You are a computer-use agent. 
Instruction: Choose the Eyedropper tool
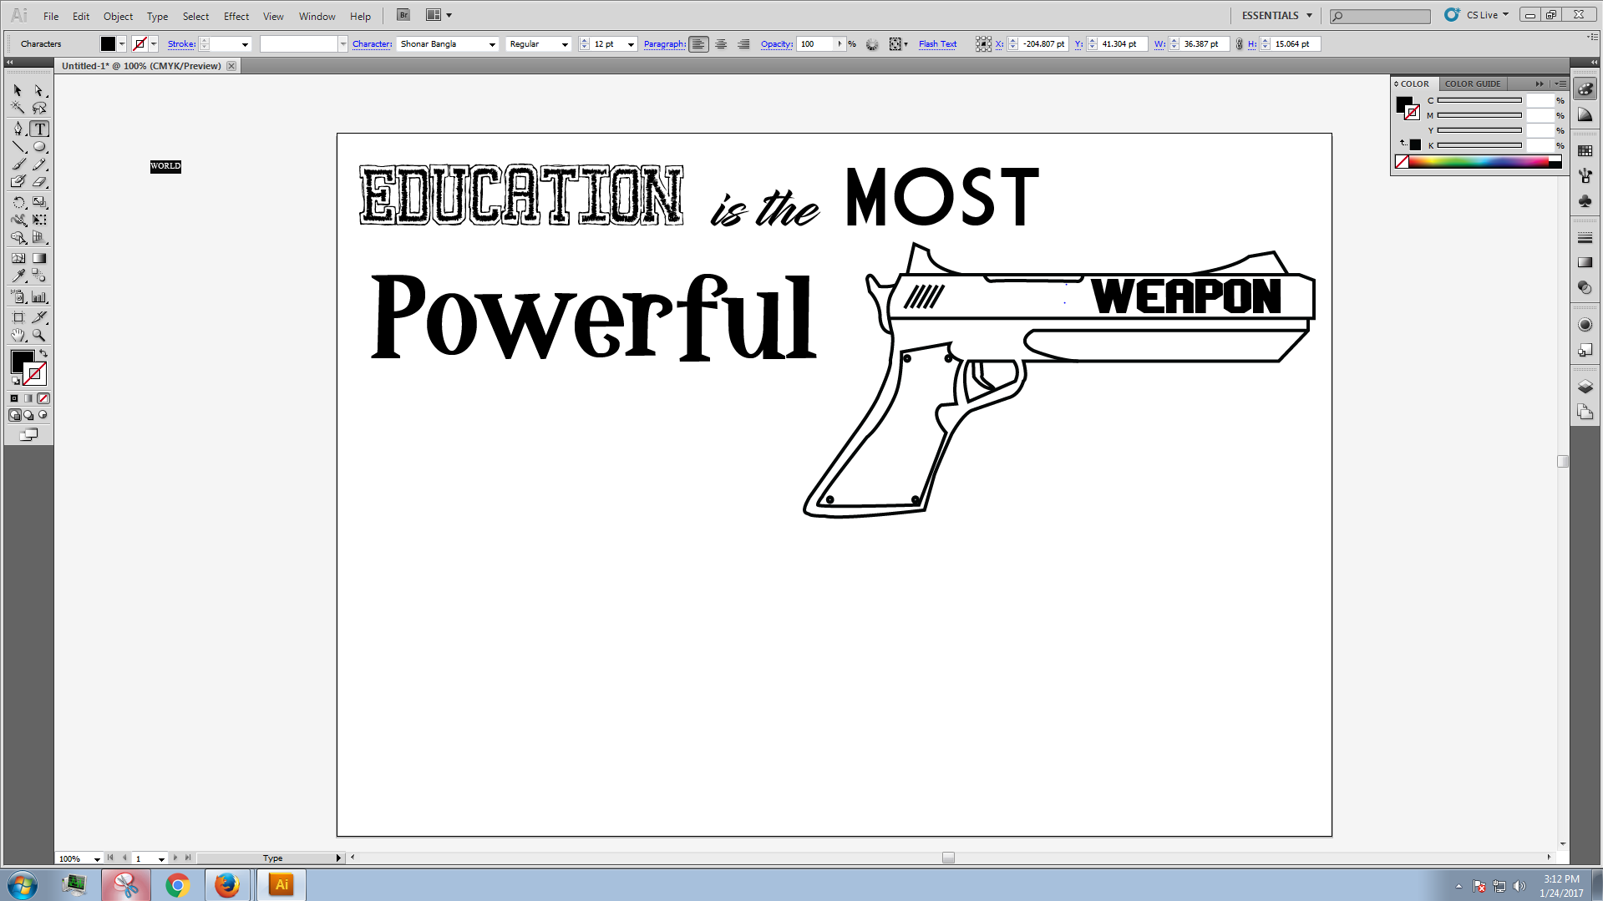point(18,276)
